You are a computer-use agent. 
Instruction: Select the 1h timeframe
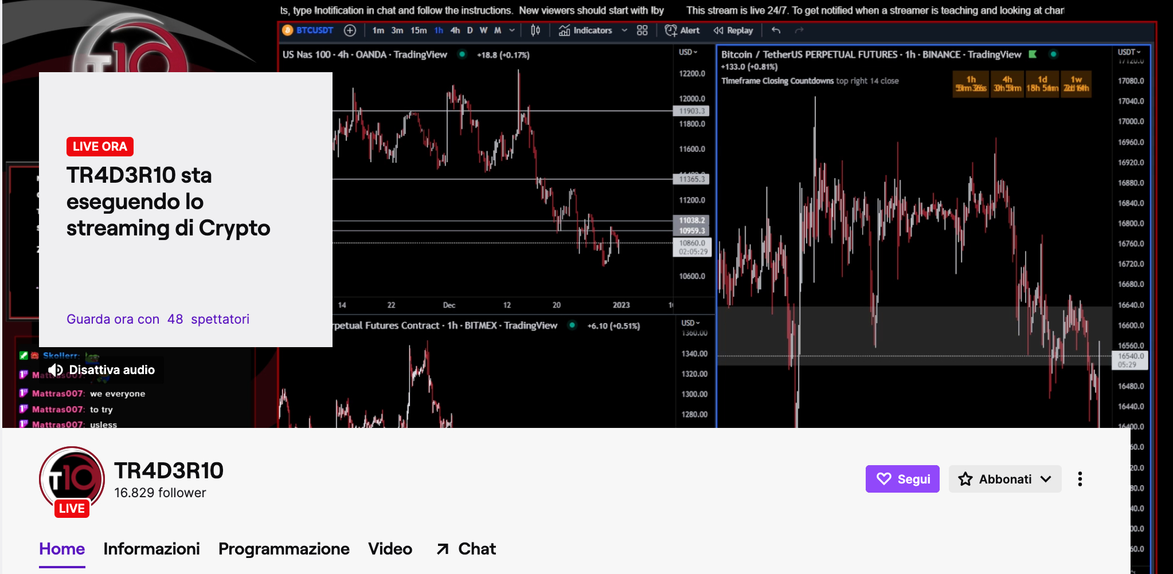pyautogui.click(x=439, y=30)
